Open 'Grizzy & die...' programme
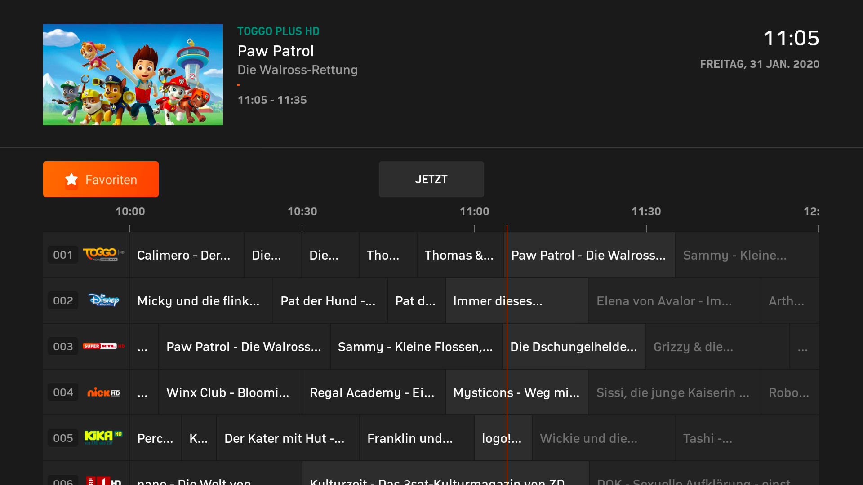 coord(718,347)
